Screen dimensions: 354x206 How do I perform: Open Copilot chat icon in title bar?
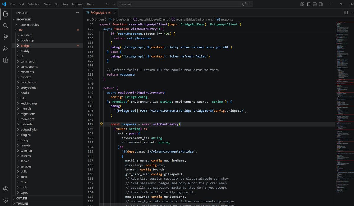point(244,4)
